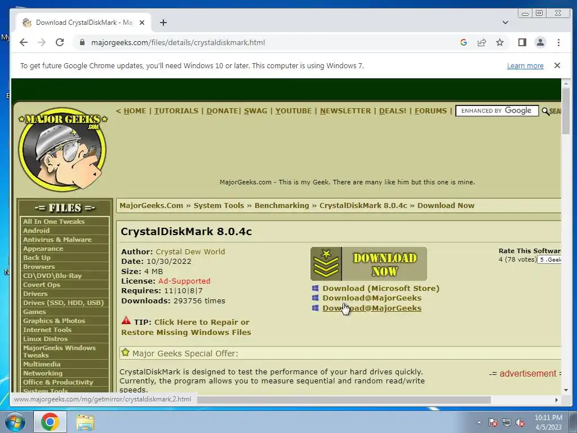Open the Windows Start menu

coord(15,422)
